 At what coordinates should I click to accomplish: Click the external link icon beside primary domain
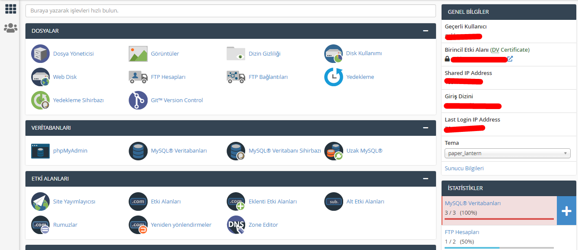coord(510,59)
